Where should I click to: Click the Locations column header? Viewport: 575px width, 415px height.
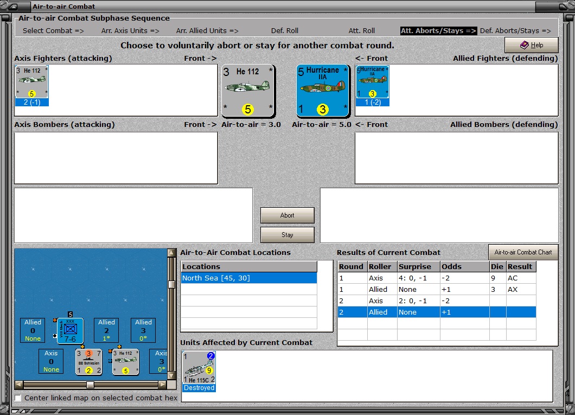tap(249, 266)
